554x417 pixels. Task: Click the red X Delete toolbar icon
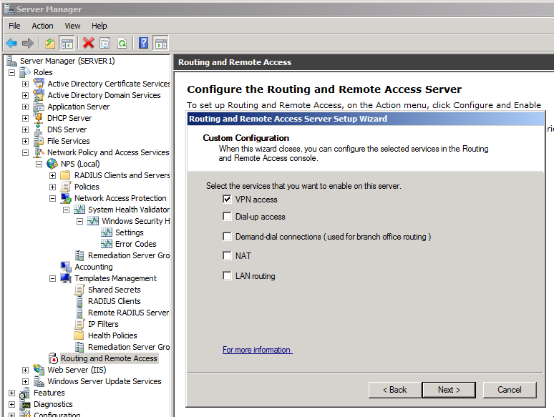[x=88, y=43]
